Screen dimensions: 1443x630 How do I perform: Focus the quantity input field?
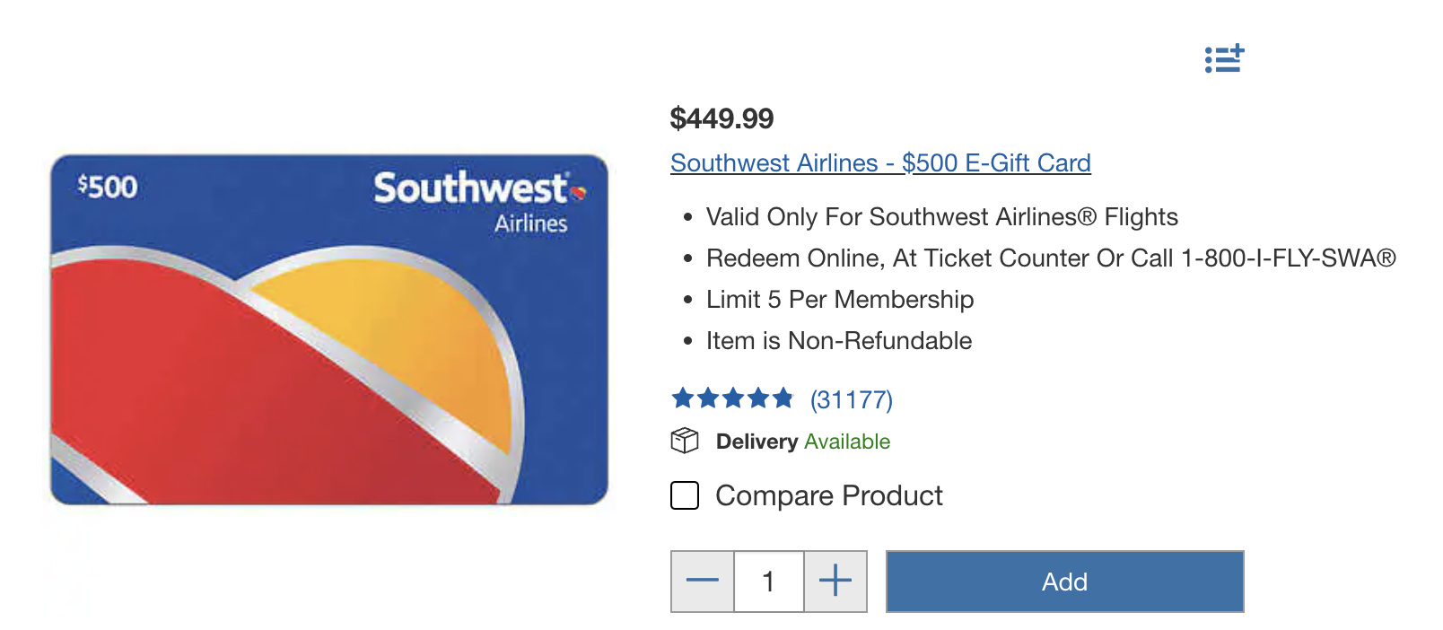(768, 581)
